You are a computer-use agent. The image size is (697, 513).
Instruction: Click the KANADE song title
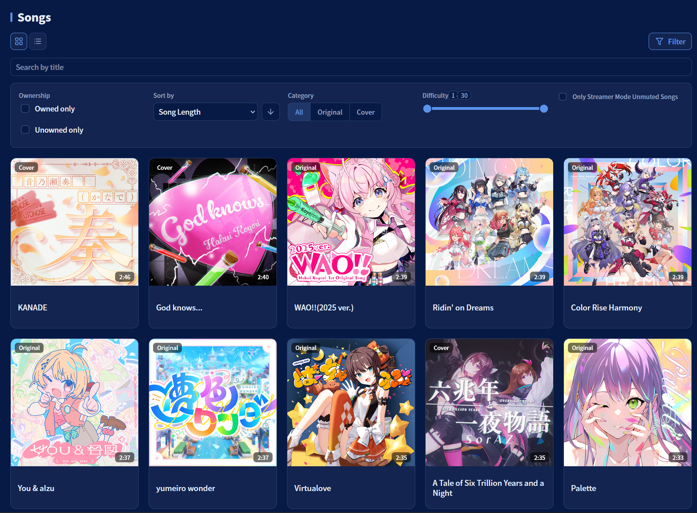(x=33, y=308)
